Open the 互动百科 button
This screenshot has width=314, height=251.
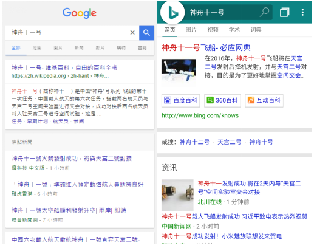pos(264,100)
